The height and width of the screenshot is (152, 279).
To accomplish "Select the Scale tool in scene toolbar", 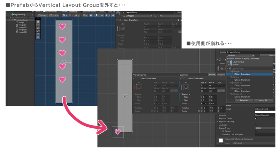I will (38, 31).
